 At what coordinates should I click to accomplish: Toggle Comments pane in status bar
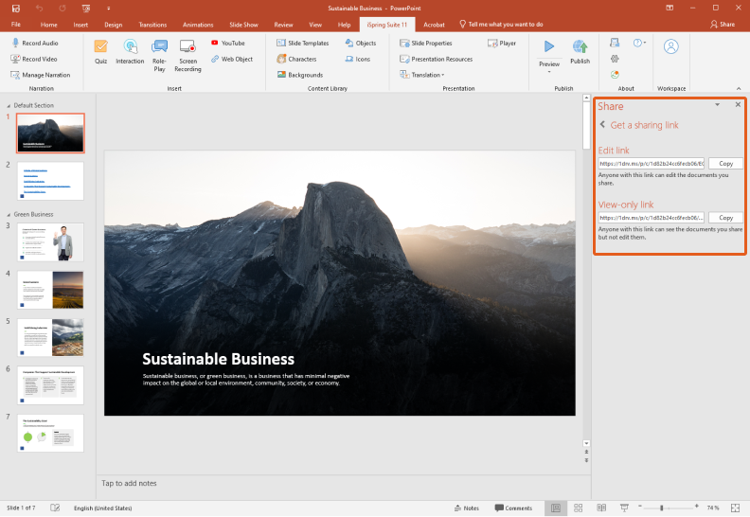tap(513, 508)
